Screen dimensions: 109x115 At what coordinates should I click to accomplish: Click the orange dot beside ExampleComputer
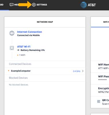click(x=9, y=71)
